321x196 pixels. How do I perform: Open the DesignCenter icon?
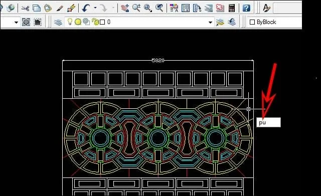tap(186, 8)
